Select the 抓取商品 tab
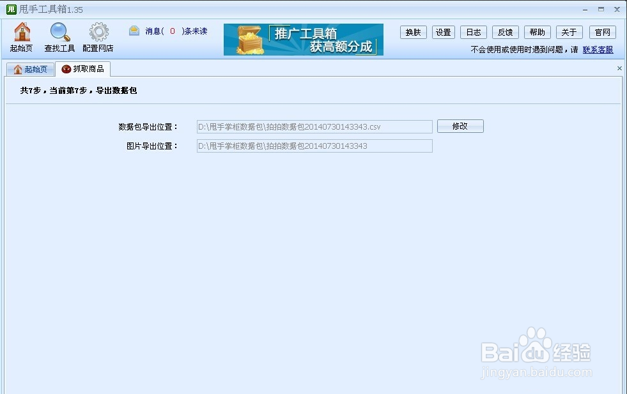This screenshot has height=394, width=627. 83,69
